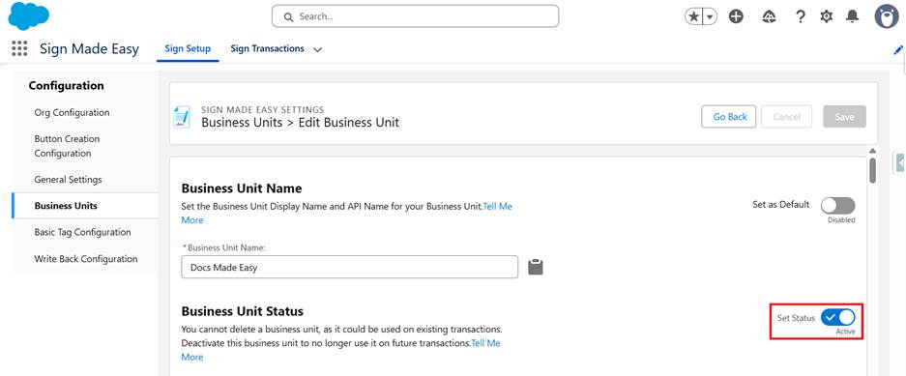Click the Business Unit Status heading
906x376 pixels.
click(x=242, y=311)
